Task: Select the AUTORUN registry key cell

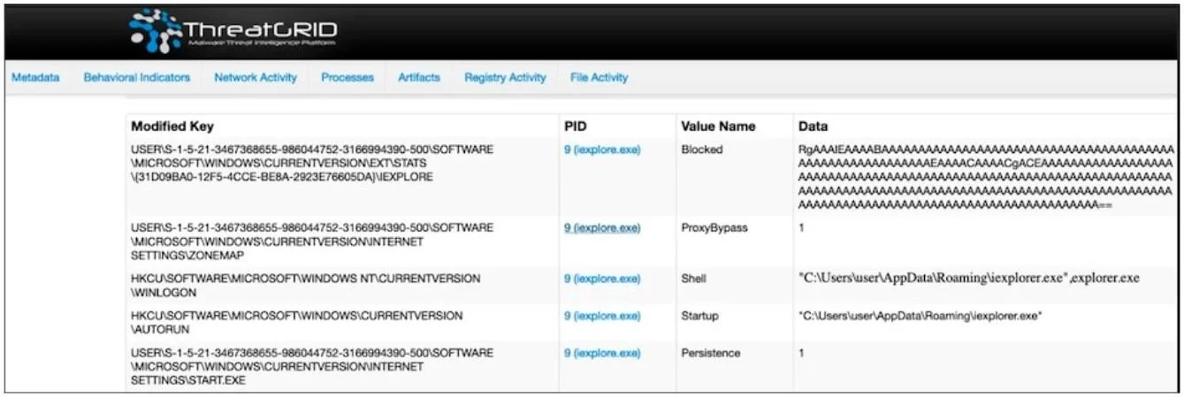Action: coord(296,322)
